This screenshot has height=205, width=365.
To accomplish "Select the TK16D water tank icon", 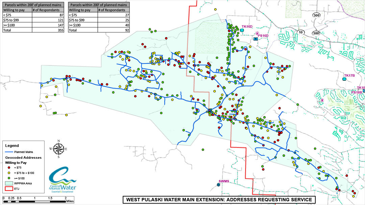I will click(x=242, y=30).
